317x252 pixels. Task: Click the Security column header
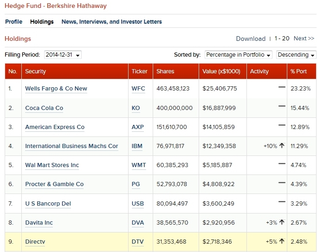(75, 71)
